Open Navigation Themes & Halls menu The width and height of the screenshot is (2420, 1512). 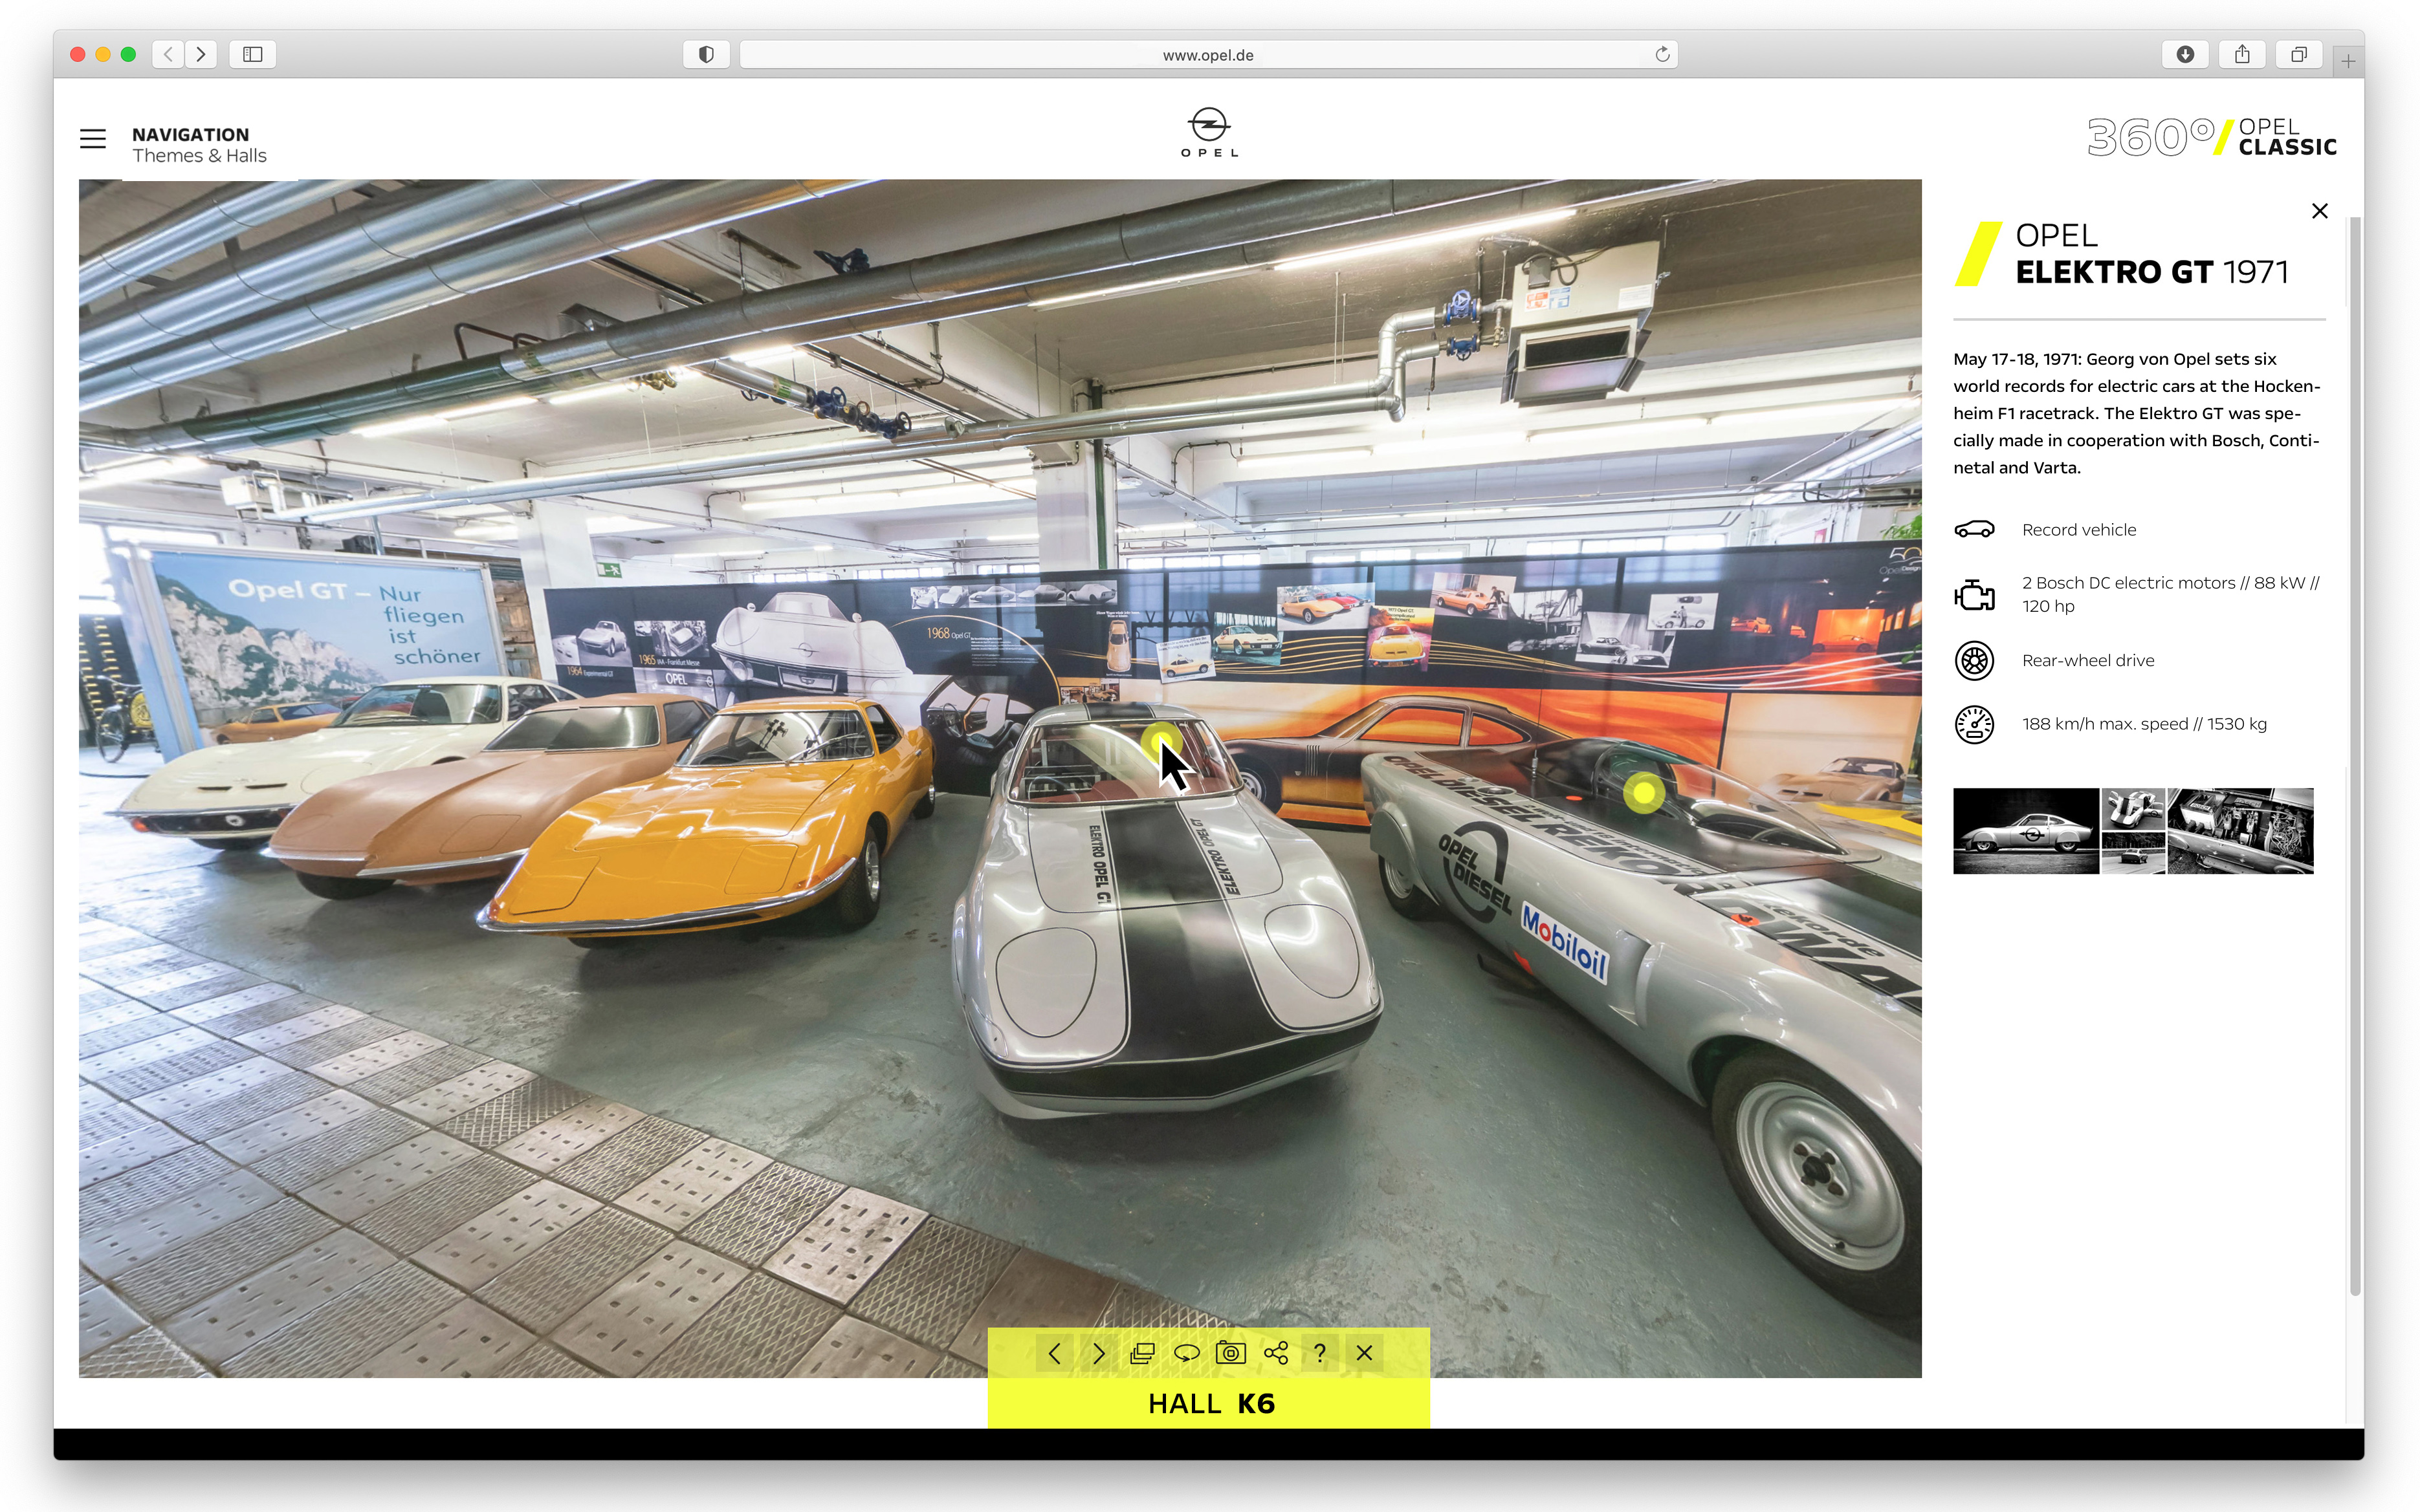tap(199, 145)
